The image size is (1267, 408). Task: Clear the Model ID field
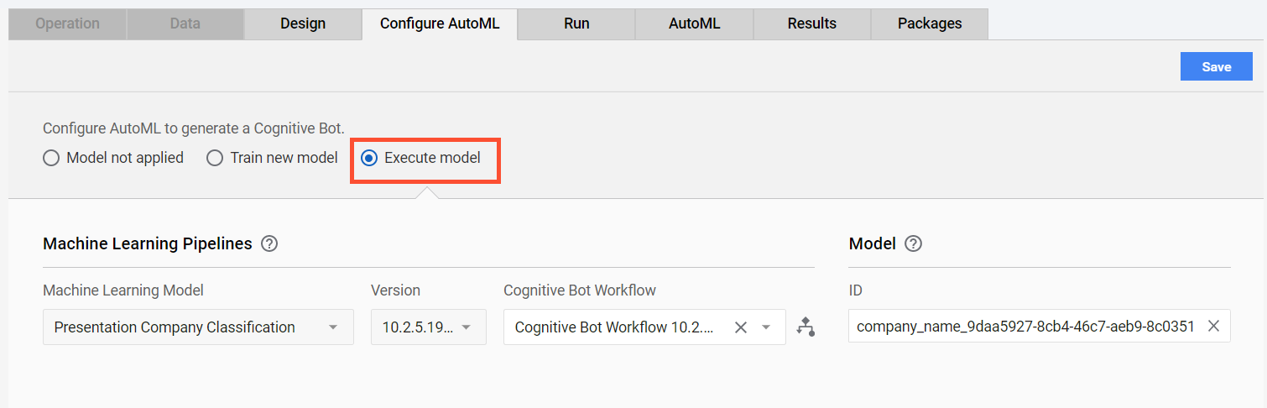pos(1213,327)
